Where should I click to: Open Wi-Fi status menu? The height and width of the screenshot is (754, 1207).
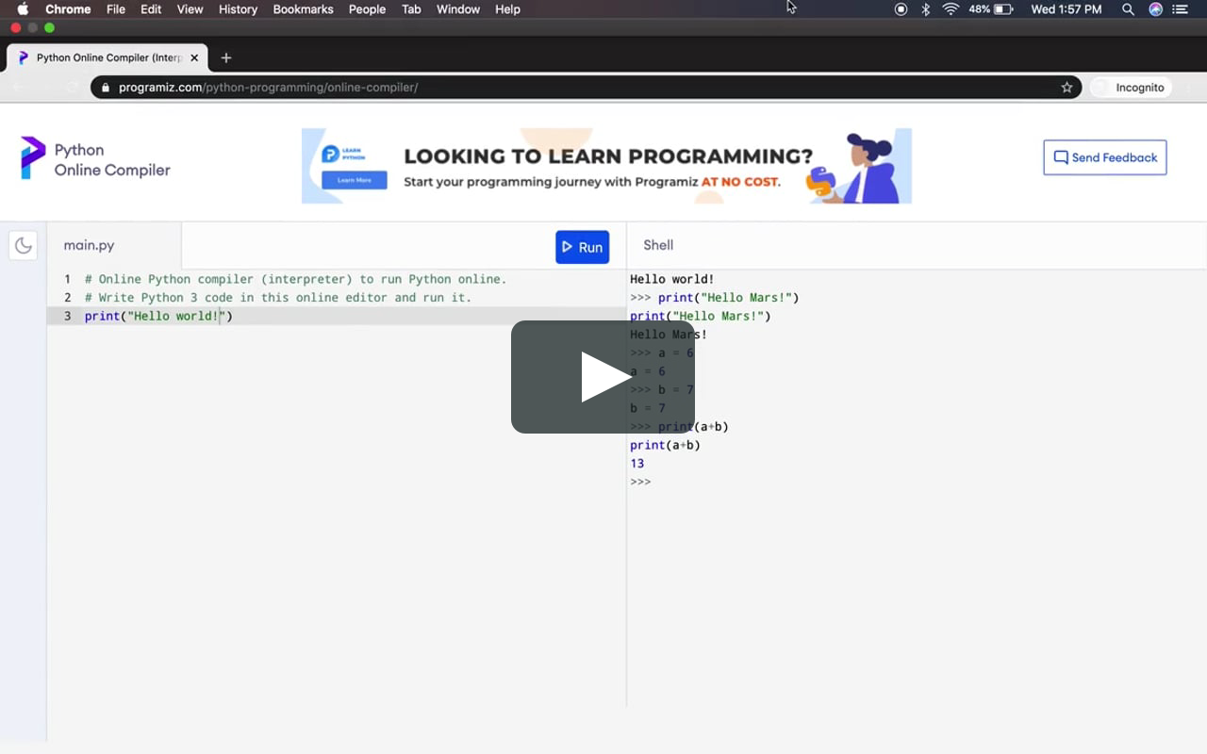click(951, 9)
